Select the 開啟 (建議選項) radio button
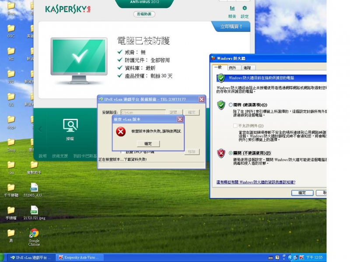 (x=231, y=105)
